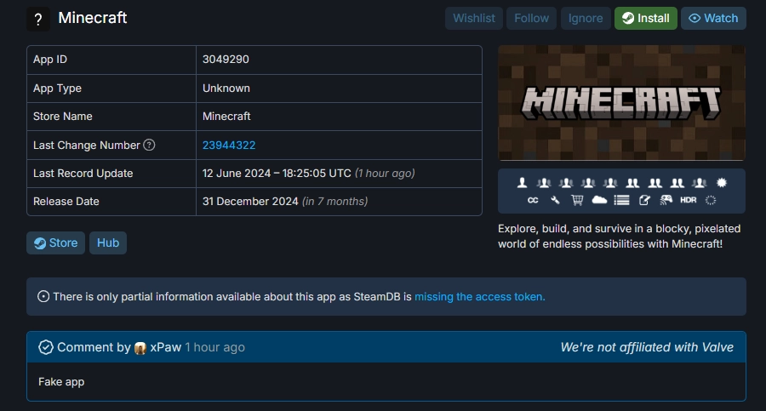This screenshot has height=411, width=766.
Task: Click the Watch button
Action: [x=713, y=18]
